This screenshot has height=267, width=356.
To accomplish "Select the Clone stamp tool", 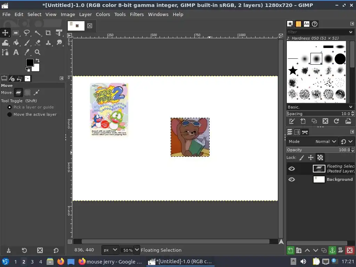I will point(48,42).
